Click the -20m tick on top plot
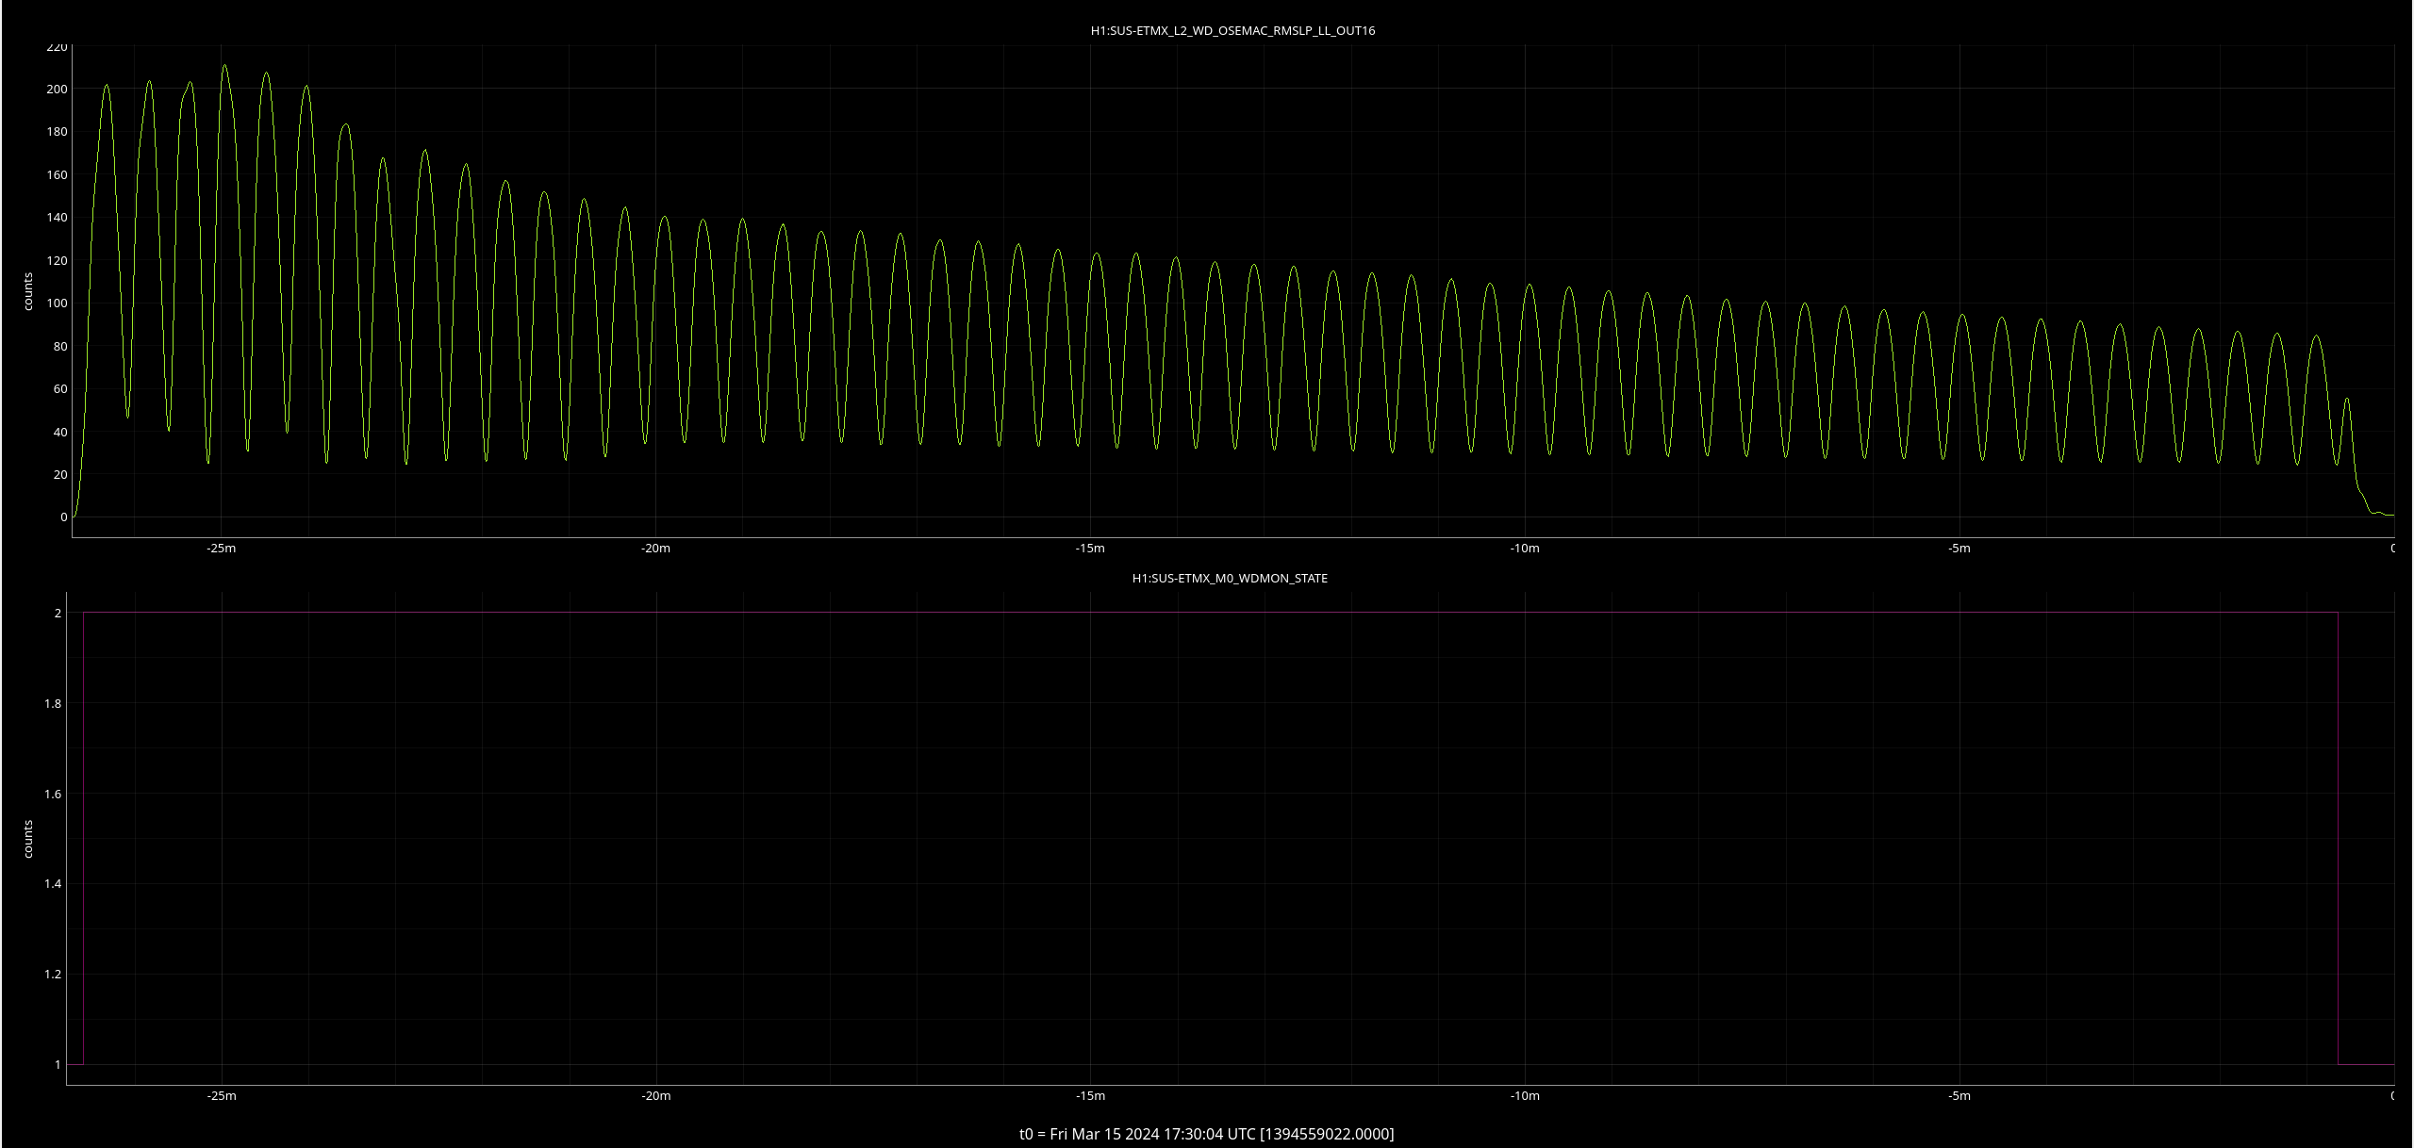The width and height of the screenshot is (2414, 1148). tap(655, 549)
